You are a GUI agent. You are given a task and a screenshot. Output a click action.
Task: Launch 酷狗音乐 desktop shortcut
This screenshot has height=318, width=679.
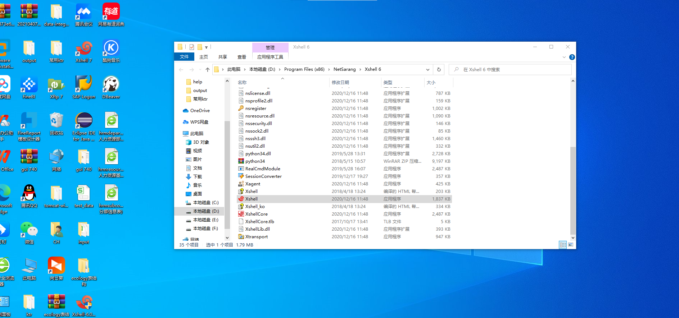coord(111,51)
